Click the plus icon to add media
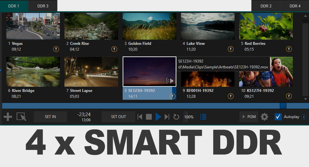309x167 pixels. pyautogui.click(x=8, y=117)
